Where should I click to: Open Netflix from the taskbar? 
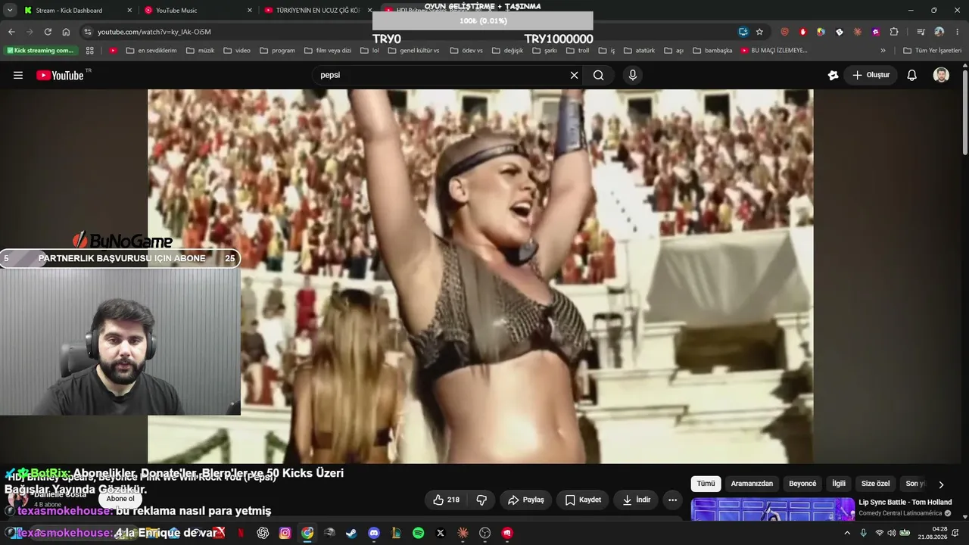coord(241,533)
